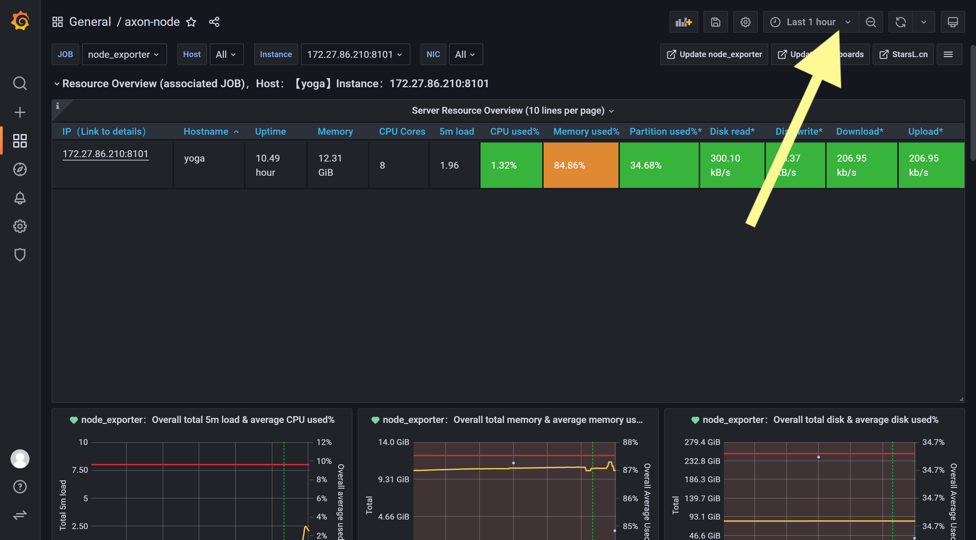Open the 5m load & CPU used% panel title
The width and height of the screenshot is (976, 540).
pyautogui.click(x=208, y=420)
